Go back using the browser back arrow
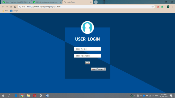175x98 pixels. pos(3,7)
